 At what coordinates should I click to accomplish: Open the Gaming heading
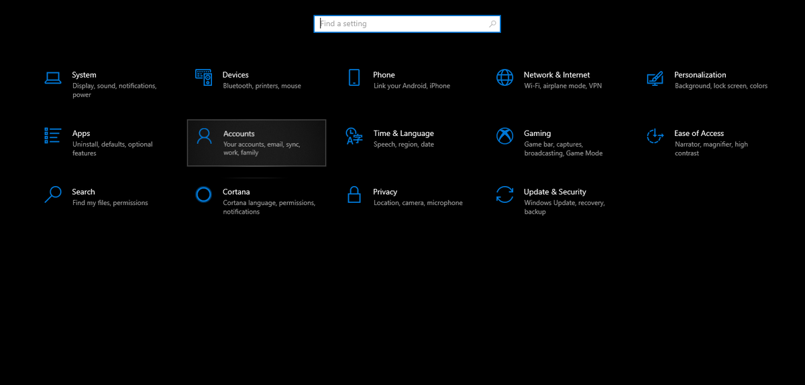pos(537,133)
